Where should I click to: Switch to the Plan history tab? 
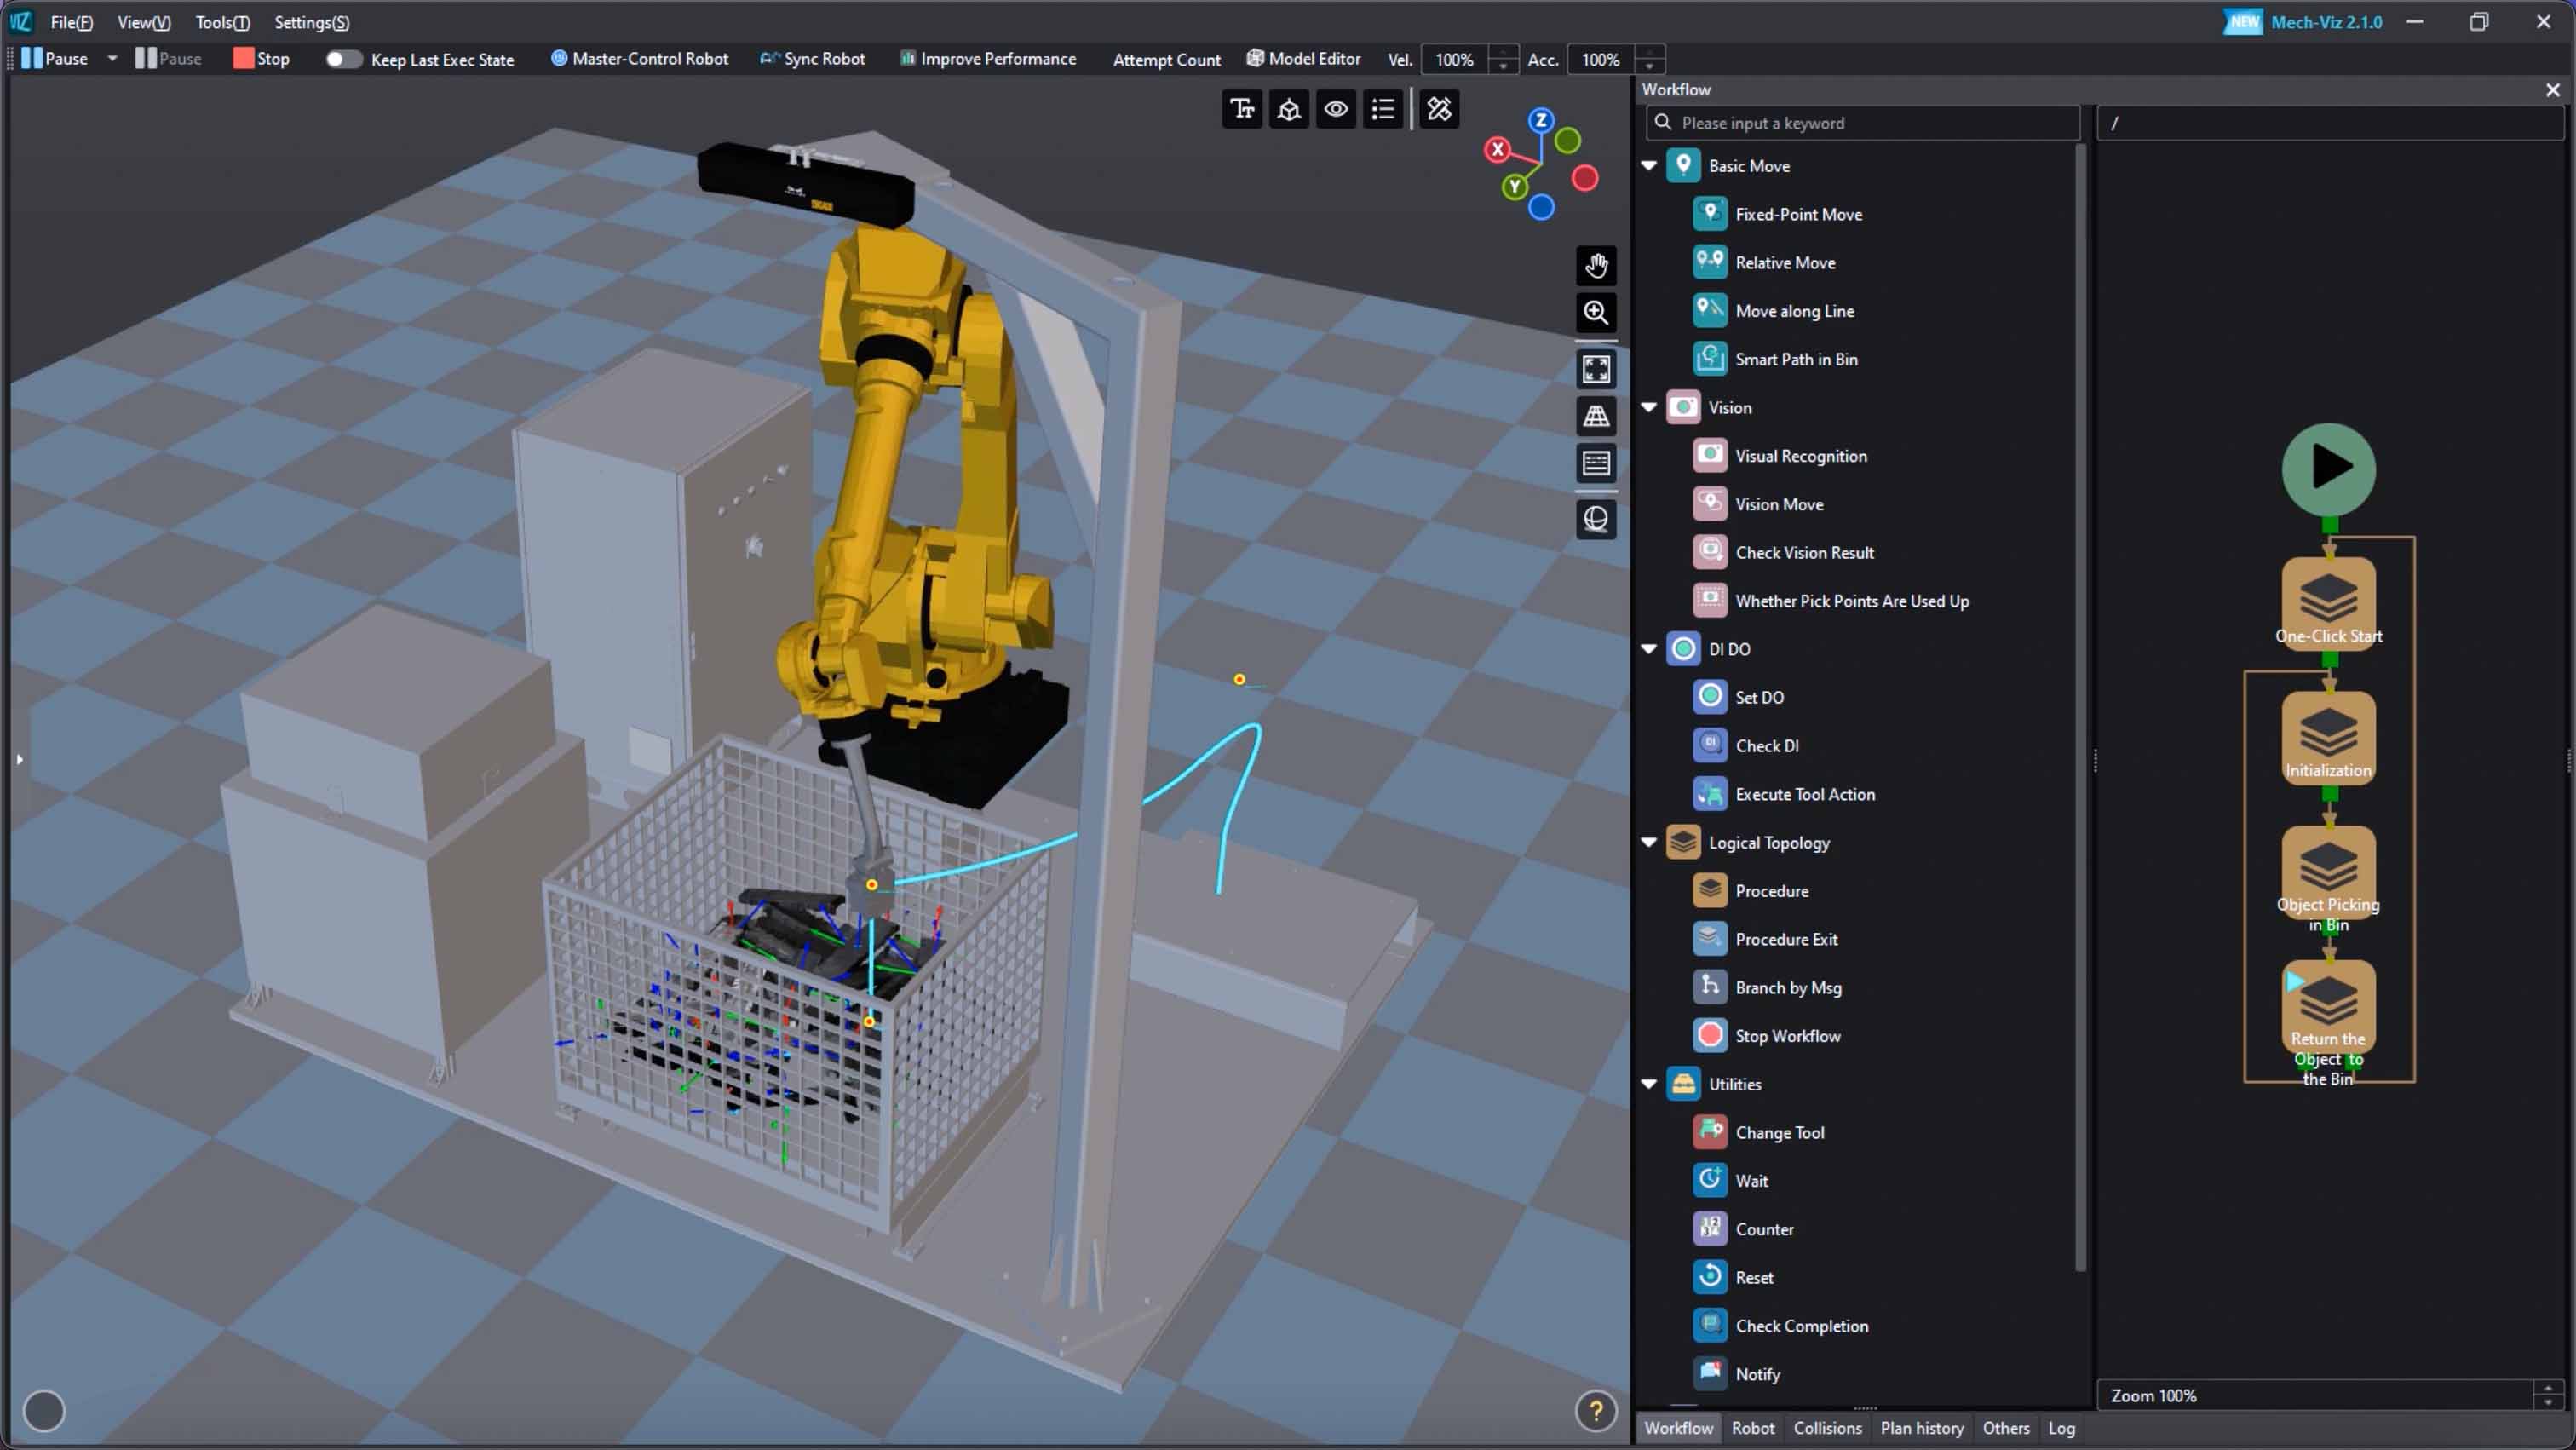click(1920, 1429)
